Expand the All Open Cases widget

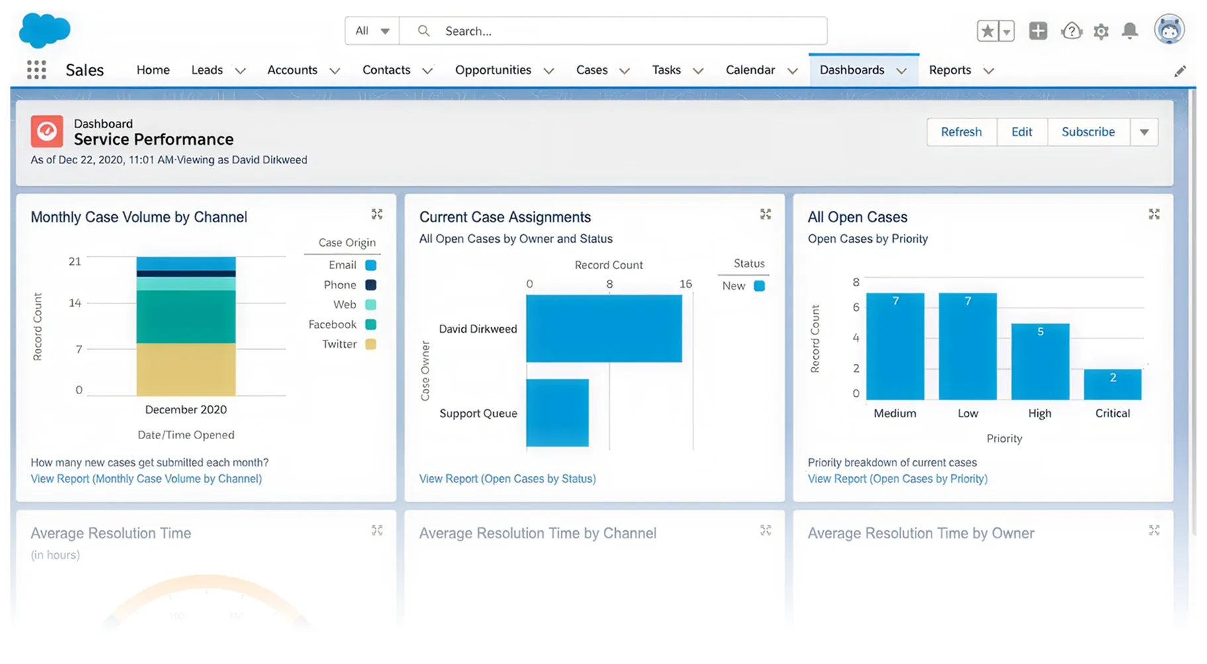coord(1154,214)
